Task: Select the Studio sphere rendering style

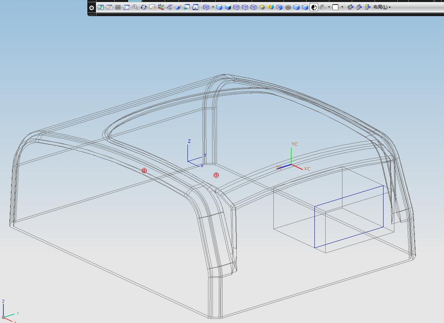Action: click(262, 7)
